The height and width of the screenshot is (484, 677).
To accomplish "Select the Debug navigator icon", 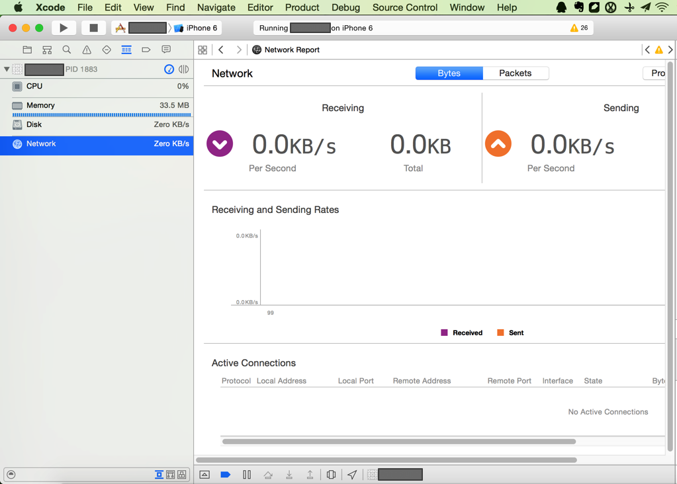I will tap(126, 50).
